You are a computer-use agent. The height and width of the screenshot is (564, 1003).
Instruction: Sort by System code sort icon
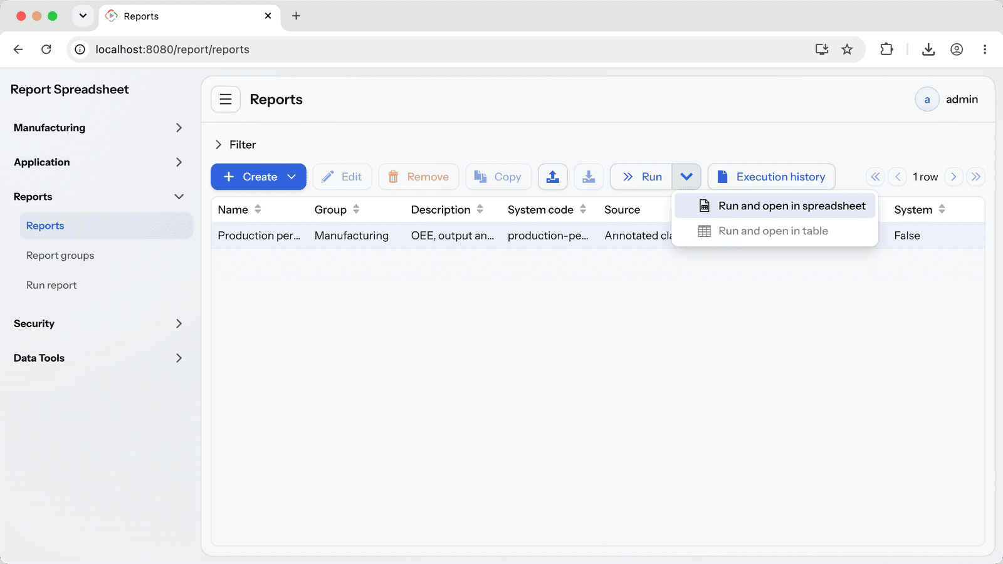click(583, 209)
